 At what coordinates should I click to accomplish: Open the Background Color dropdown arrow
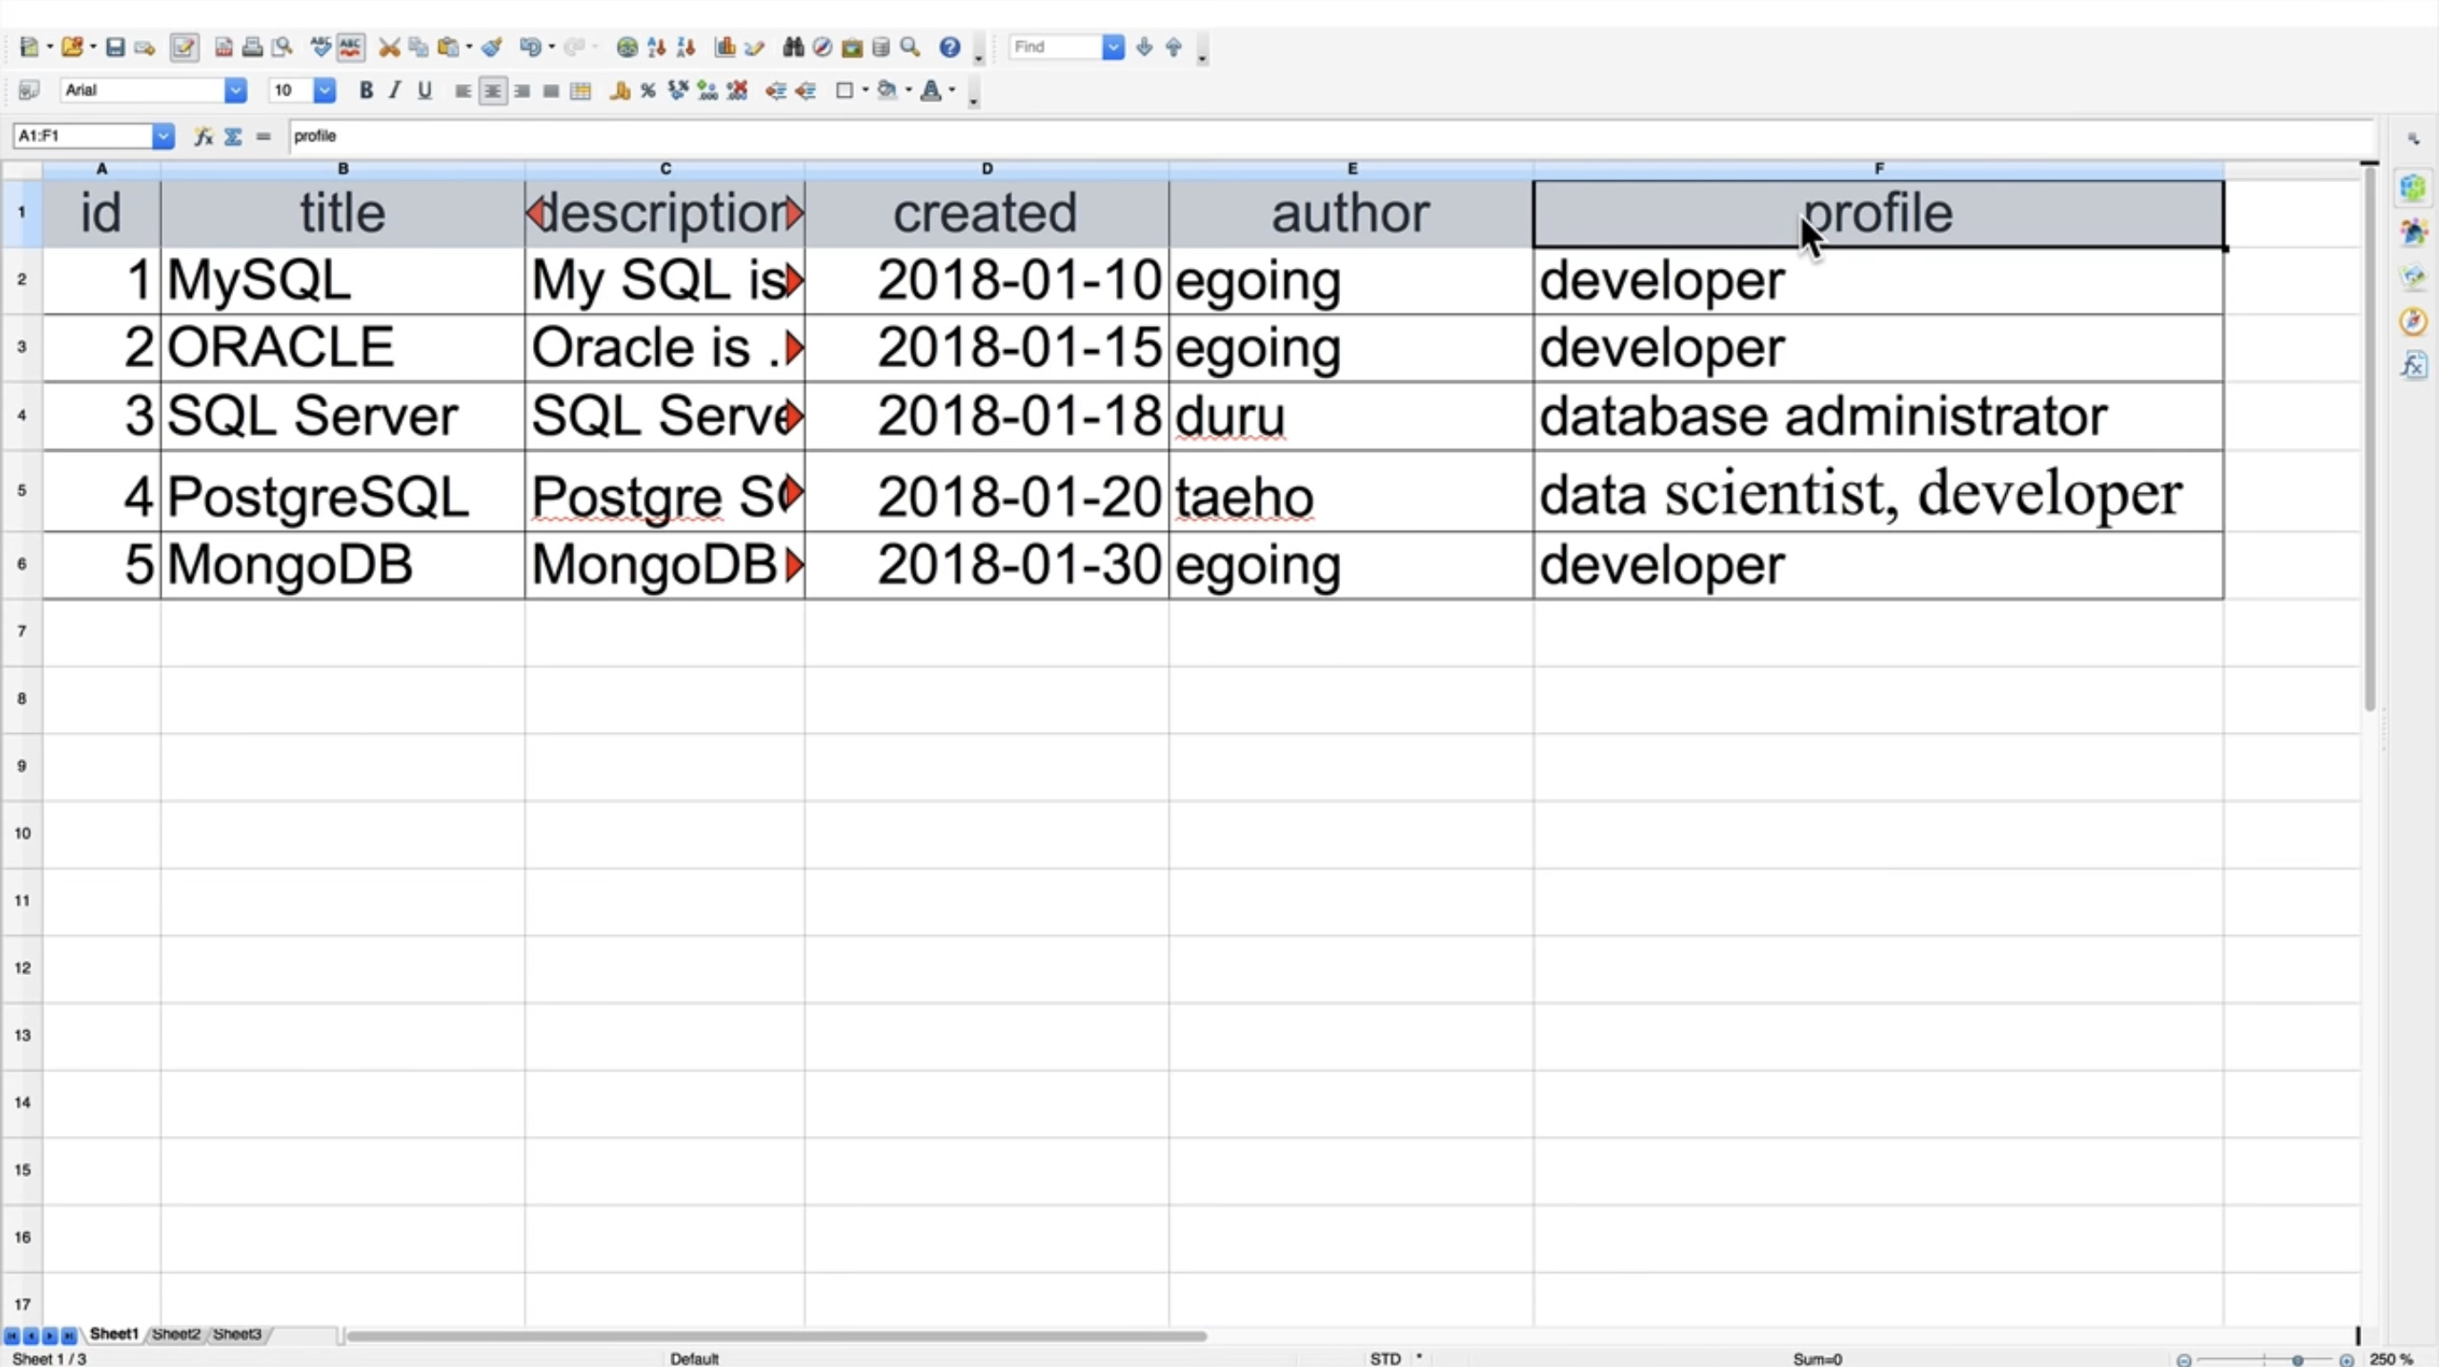(x=908, y=90)
